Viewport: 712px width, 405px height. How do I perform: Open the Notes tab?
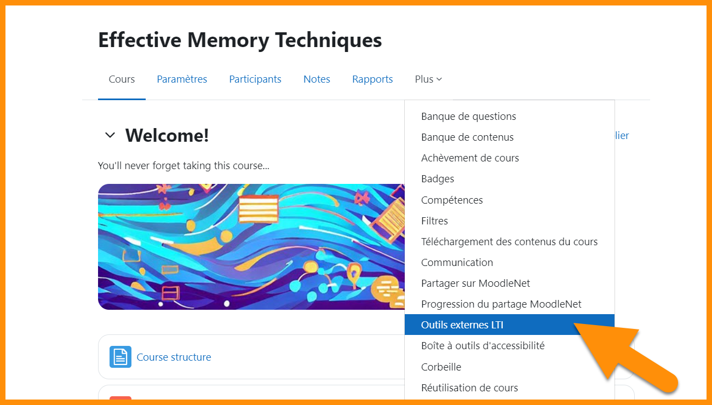tap(317, 79)
